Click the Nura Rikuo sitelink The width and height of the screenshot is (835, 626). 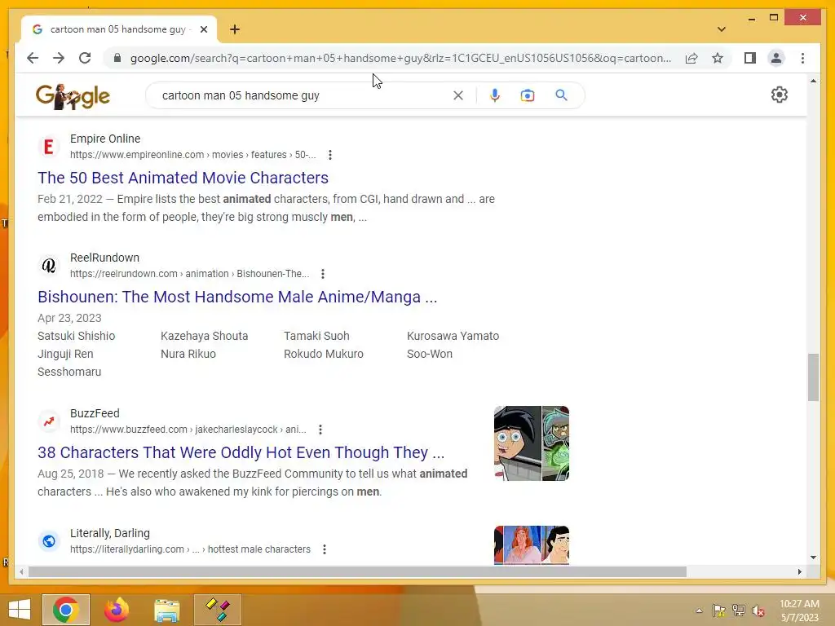coord(188,354)
